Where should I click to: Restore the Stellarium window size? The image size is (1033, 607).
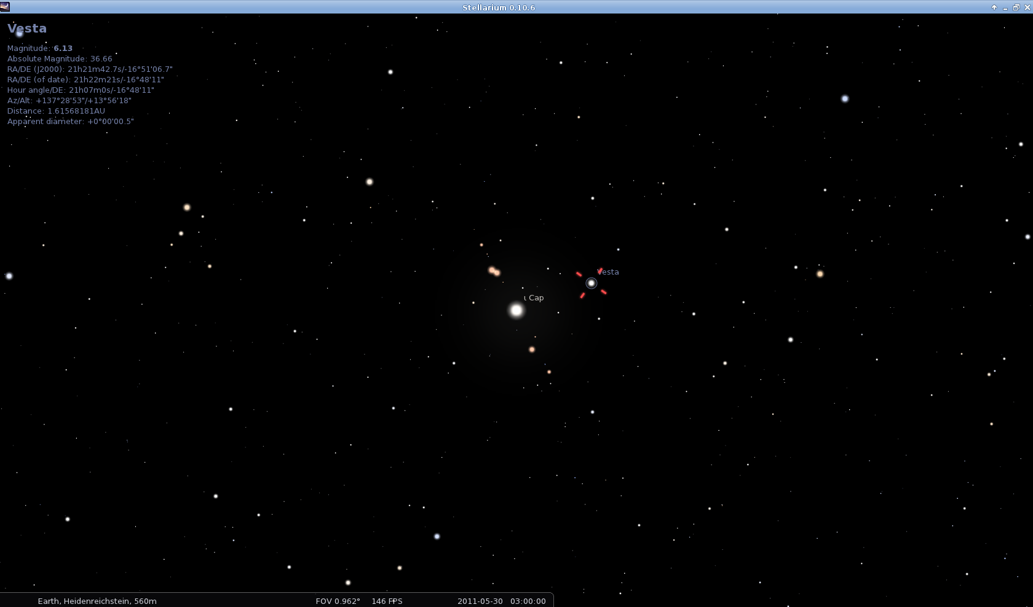click(1016, 7)
